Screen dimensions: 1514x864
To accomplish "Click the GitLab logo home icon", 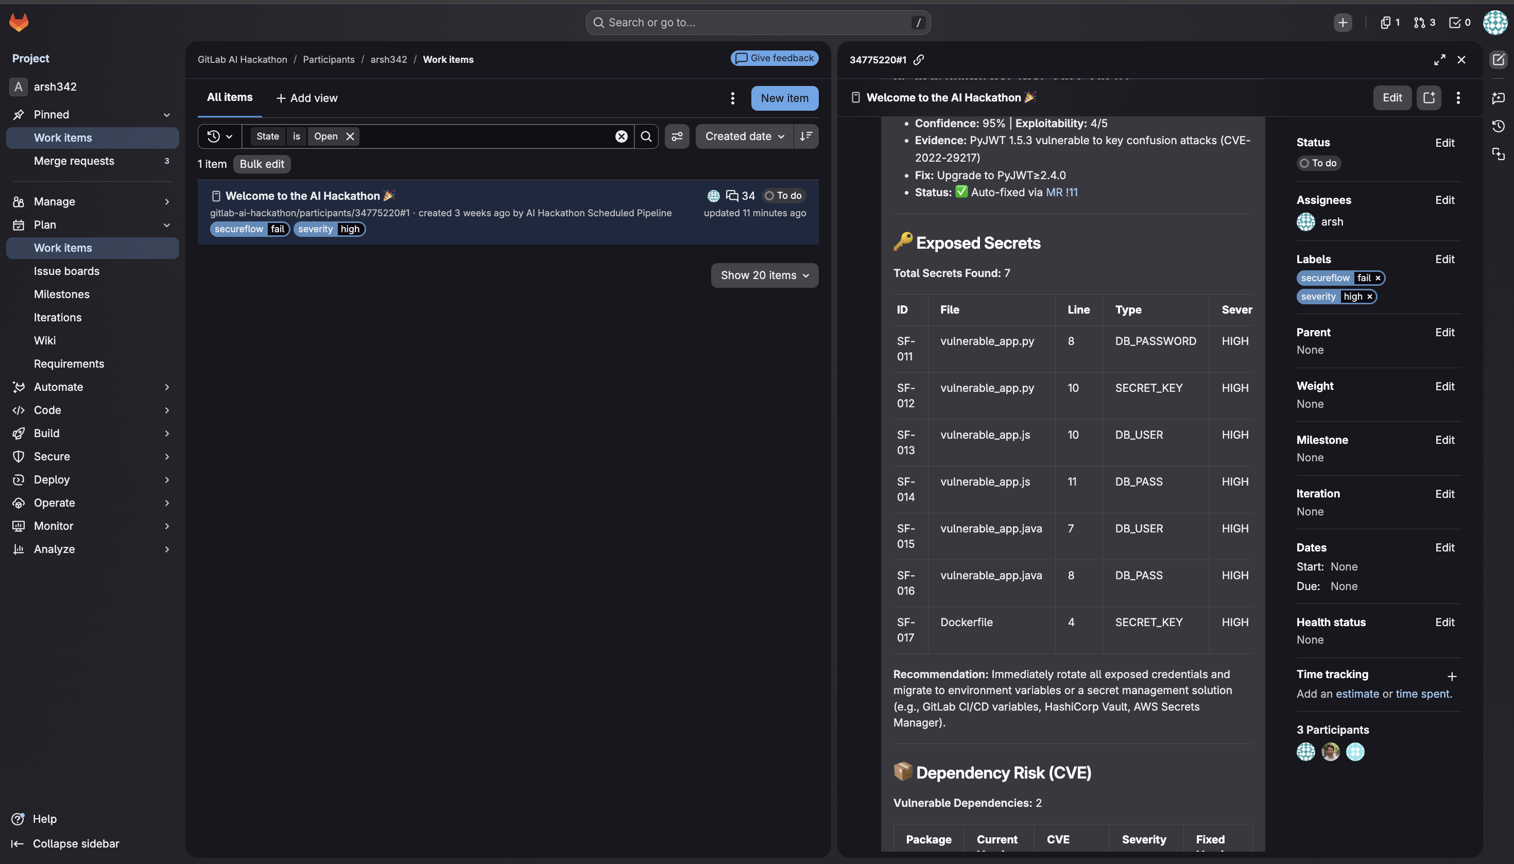I will pyautogui.click(x=19, y=23).
